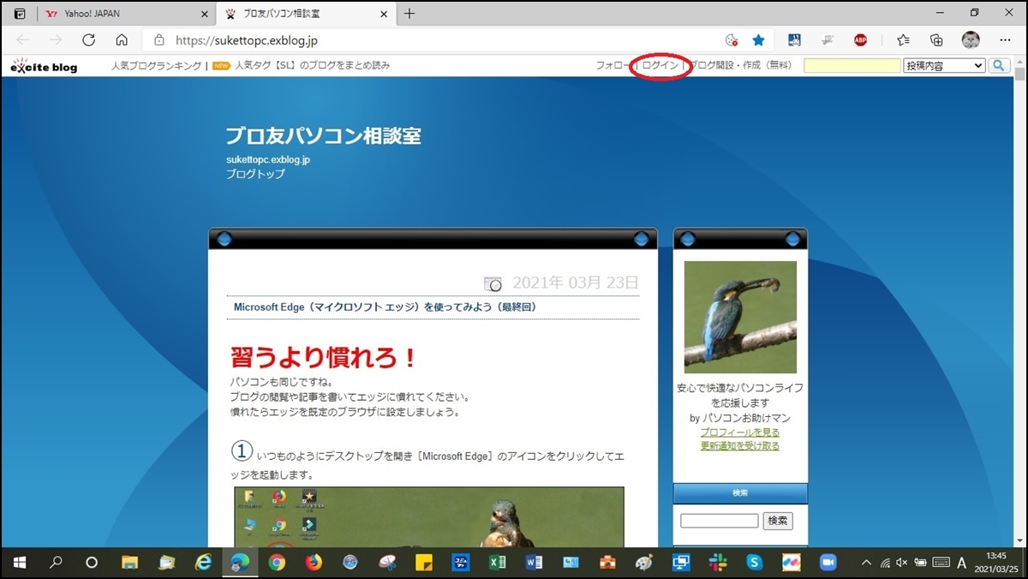Image resolution: width=1028 pixels, height=579 pixels.
Task: Open the profile avatar menu
Action: (971, 39)
